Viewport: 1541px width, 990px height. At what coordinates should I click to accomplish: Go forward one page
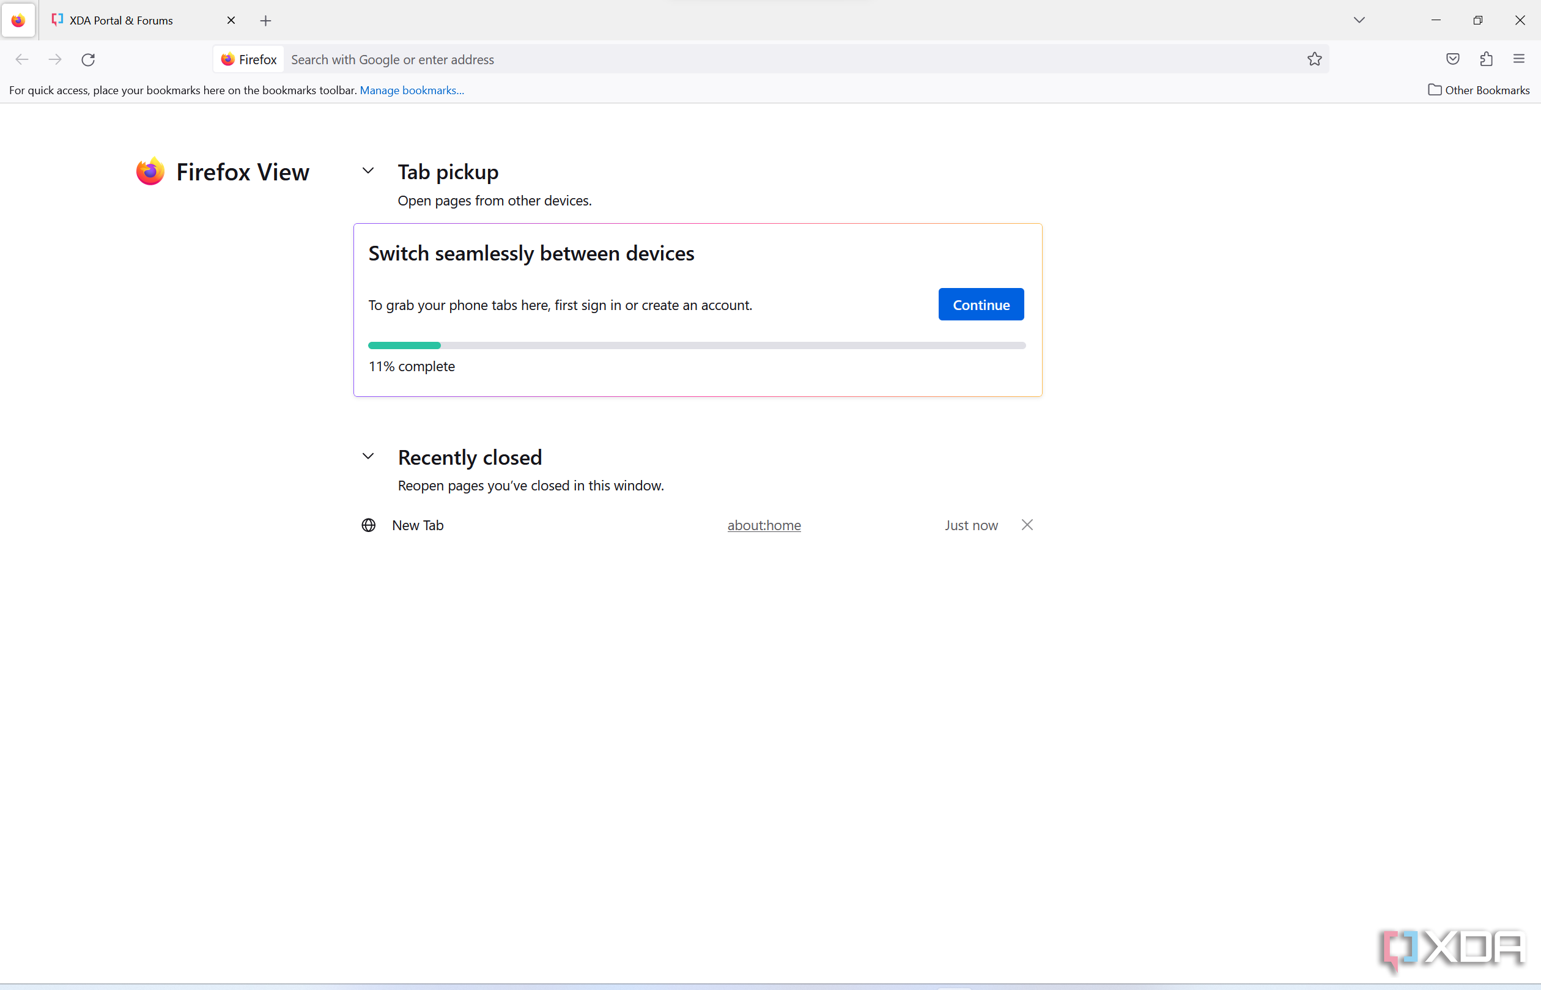pos(55,60)
